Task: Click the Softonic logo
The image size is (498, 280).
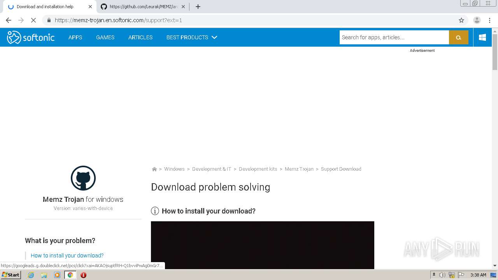Action: click(x=31, y=37)
